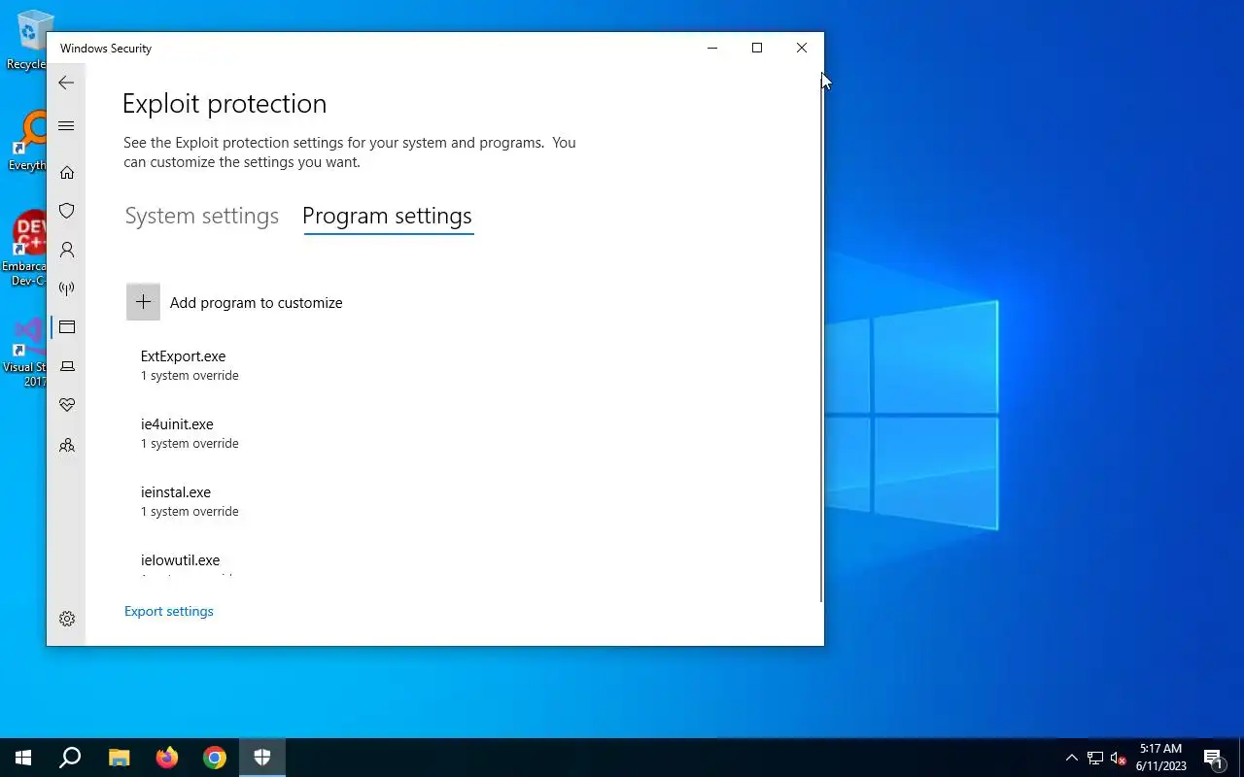Screen dimensions: 1244x777
Task: Select Everything desktop shortcut
Action: [27, 141]
